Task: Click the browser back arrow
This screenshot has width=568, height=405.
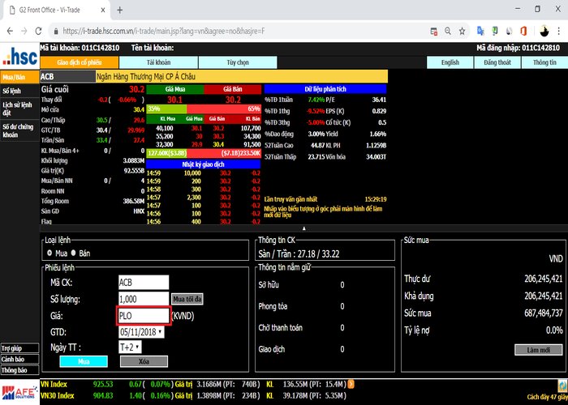Action: click(10, 31)
